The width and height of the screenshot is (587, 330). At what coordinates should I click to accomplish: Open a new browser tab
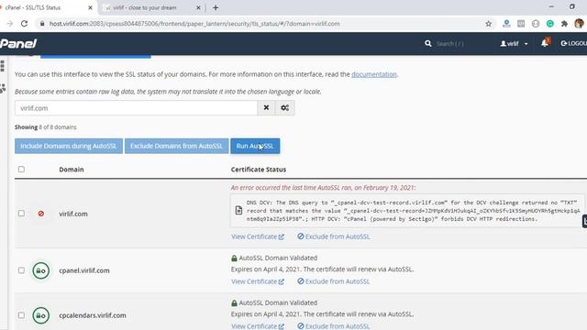point(216,7)
